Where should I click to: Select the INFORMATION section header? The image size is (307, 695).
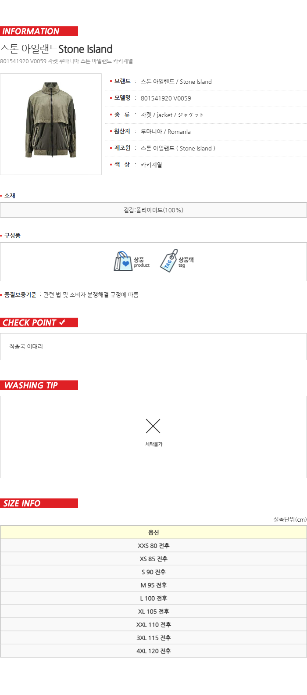(39, 31)
